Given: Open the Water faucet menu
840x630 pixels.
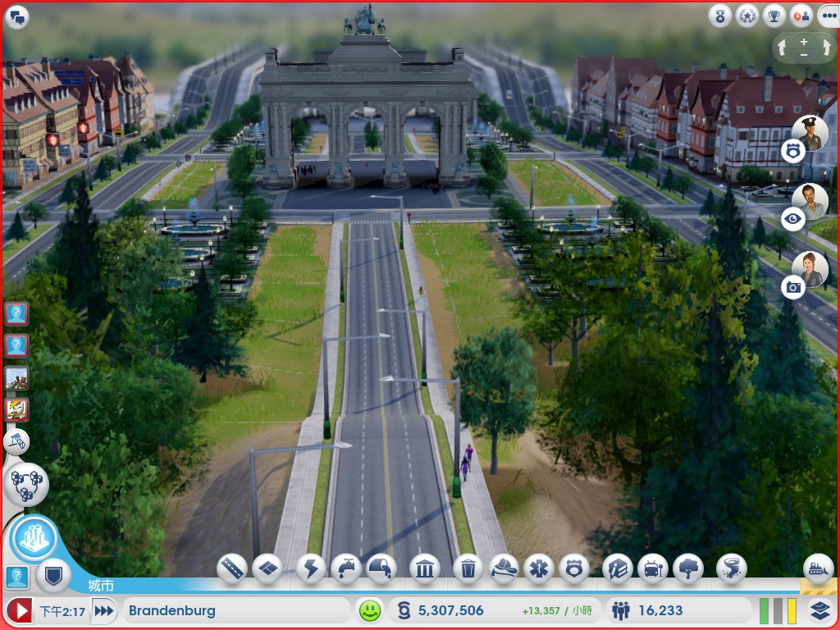Looking at the screenshot, I should click(x=346, y=568).
